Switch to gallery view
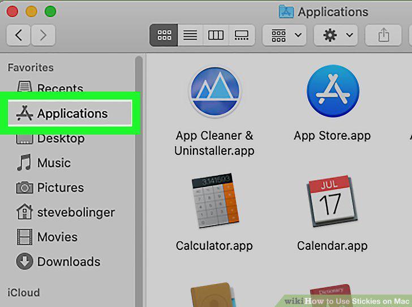 coord(242,35)
